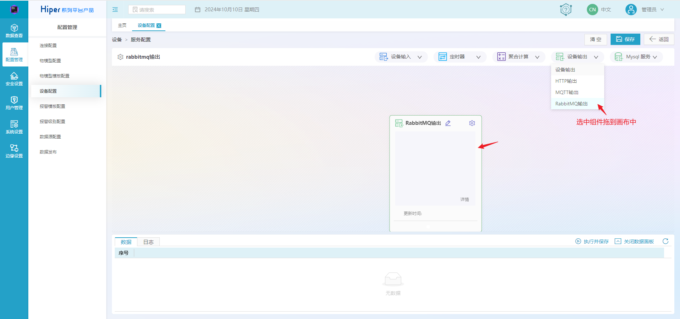
Task: Open 连接配置 menu item
Action: click(x=48, y=46)
